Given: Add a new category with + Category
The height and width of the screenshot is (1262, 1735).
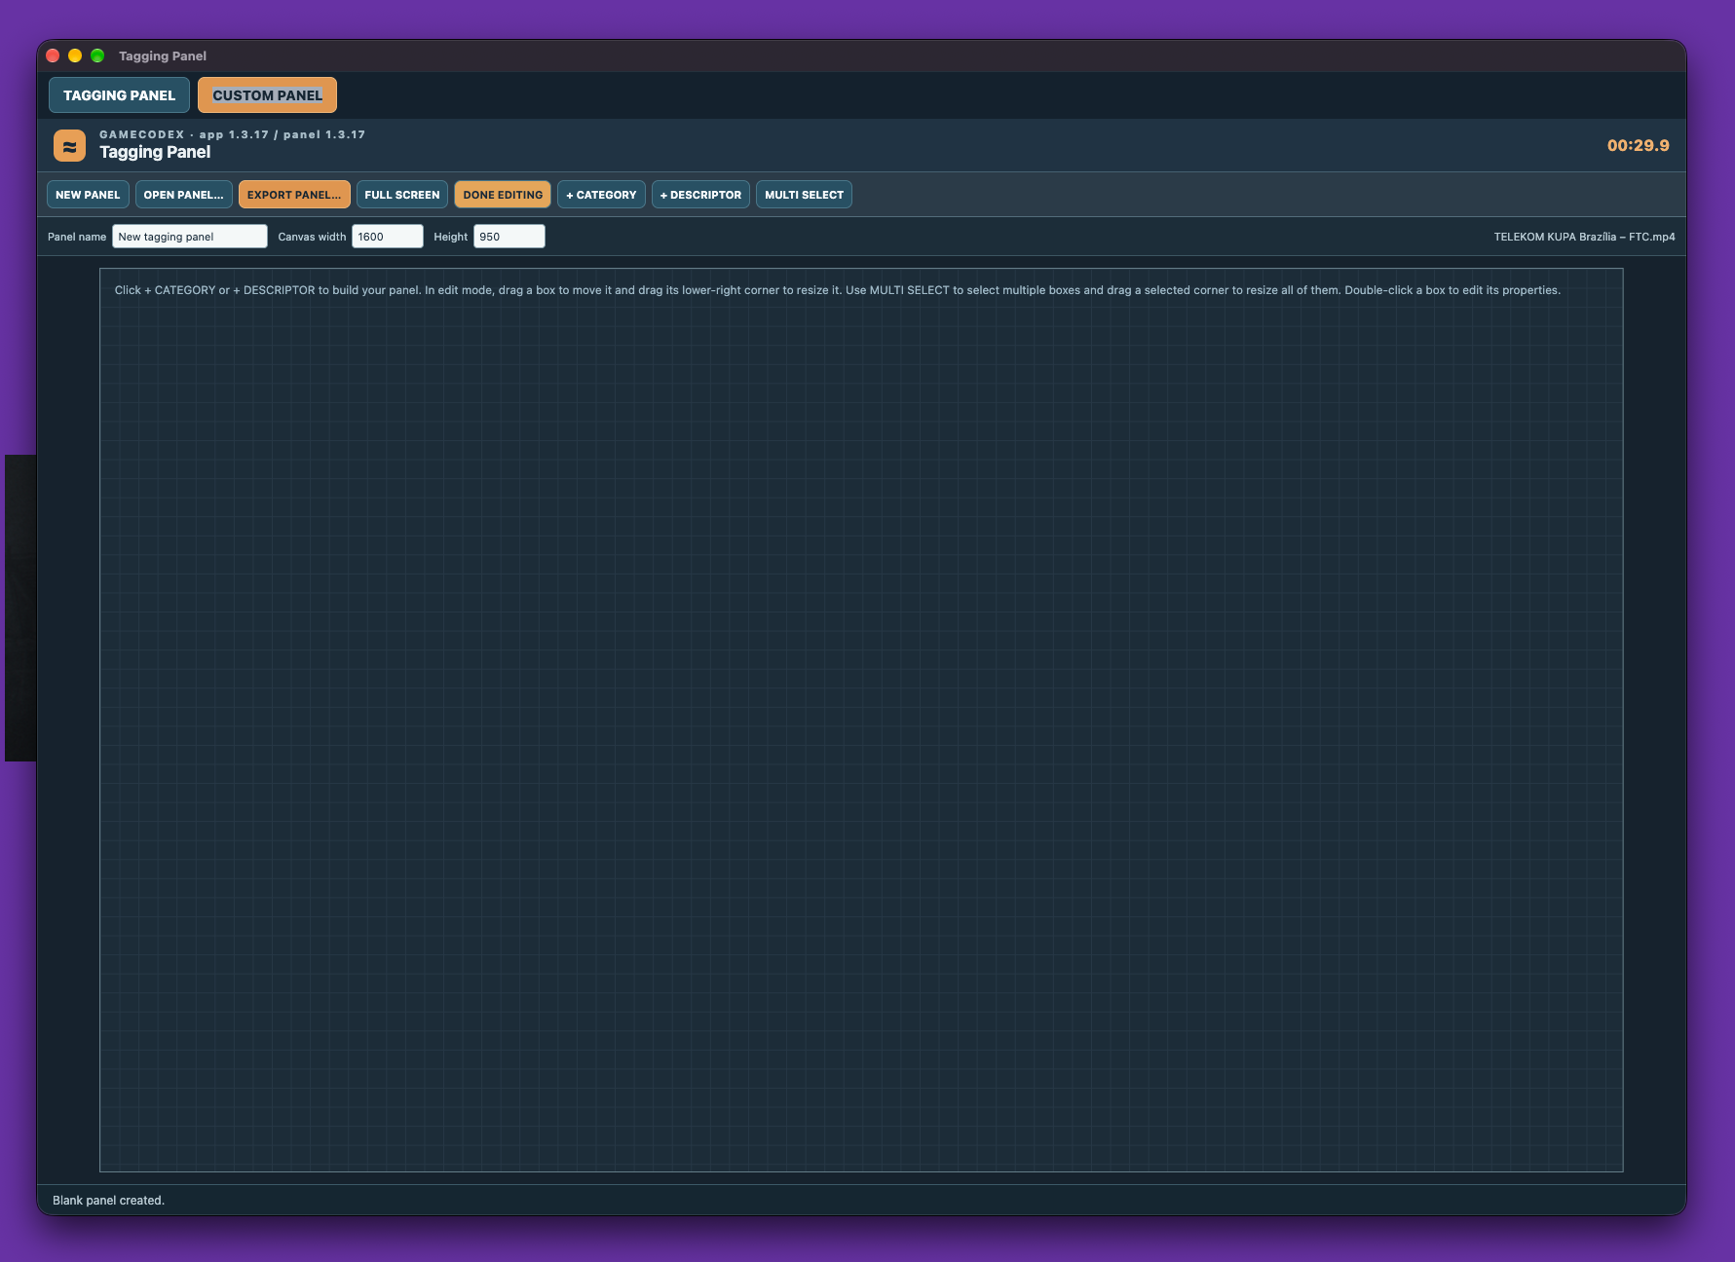Looking at the screenshot, I should (x=601, y=195).
